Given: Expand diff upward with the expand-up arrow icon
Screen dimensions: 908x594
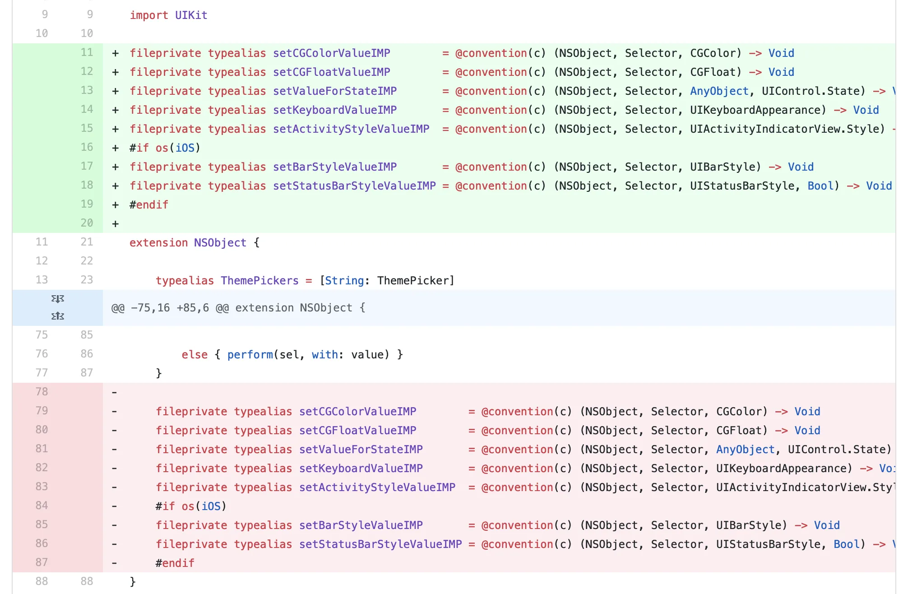Looking at the screenshot, I should click(x=58, y=316).
